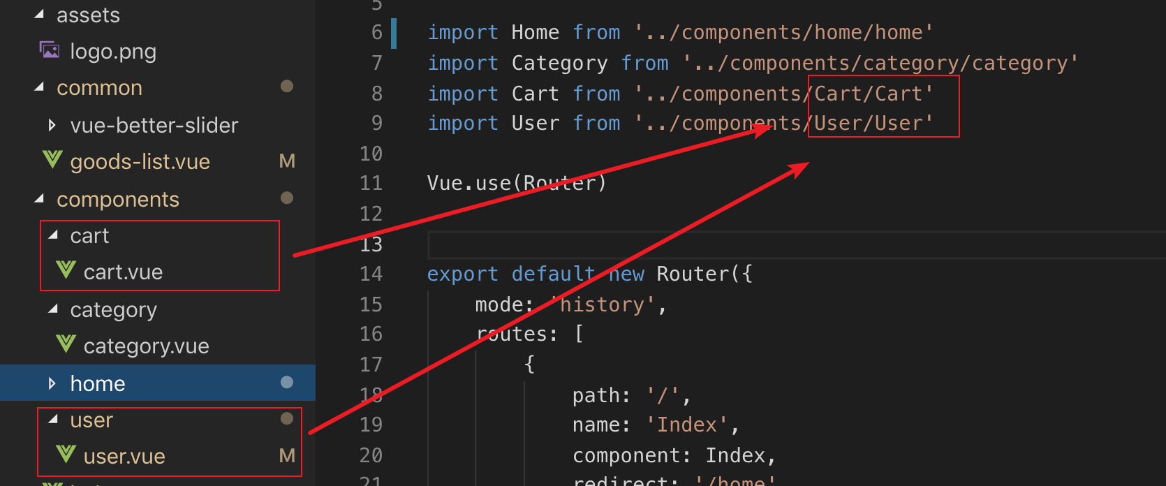Click the logo.png image file icon
This screenshot has height=486, width=1166.
[x=50, y=50]
